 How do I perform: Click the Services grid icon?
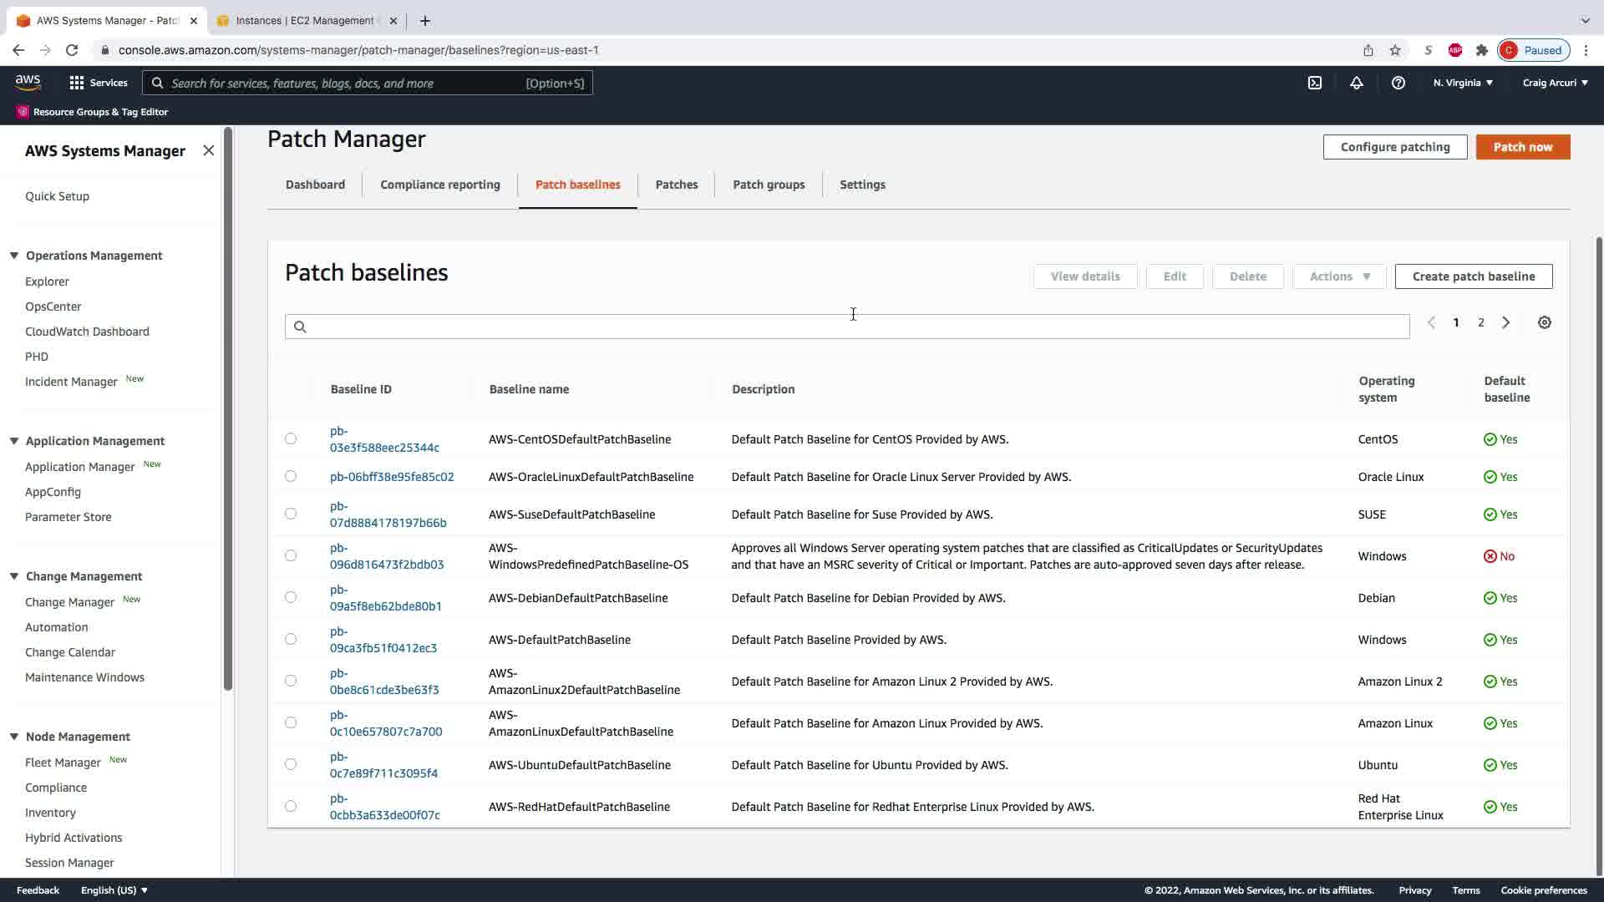[x=77, y=83]
